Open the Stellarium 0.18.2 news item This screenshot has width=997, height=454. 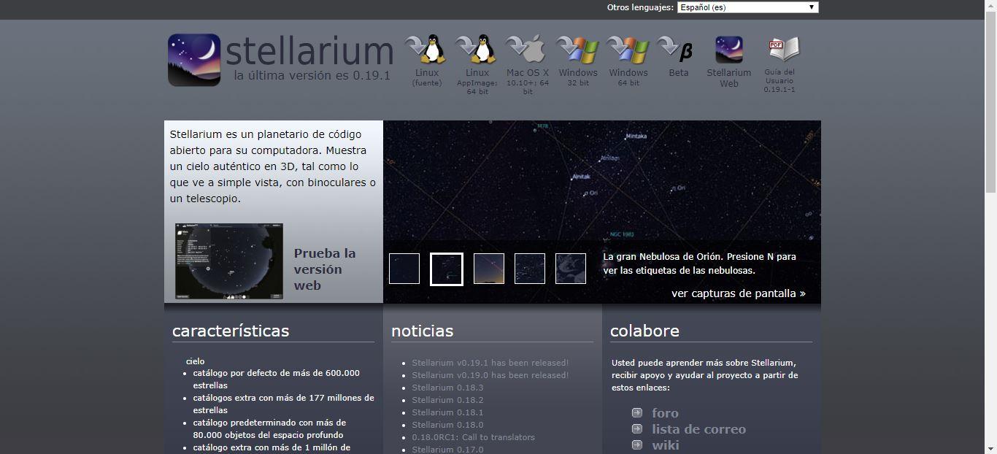click(x=447, y=400)
